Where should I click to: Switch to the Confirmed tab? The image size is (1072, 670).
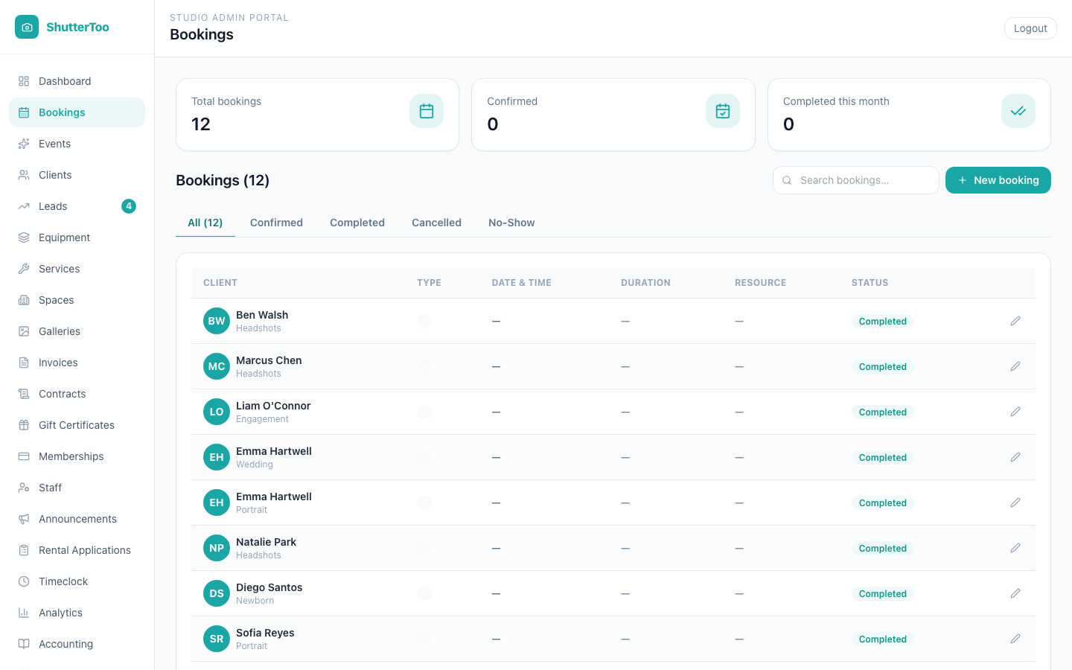coord(276,223)
